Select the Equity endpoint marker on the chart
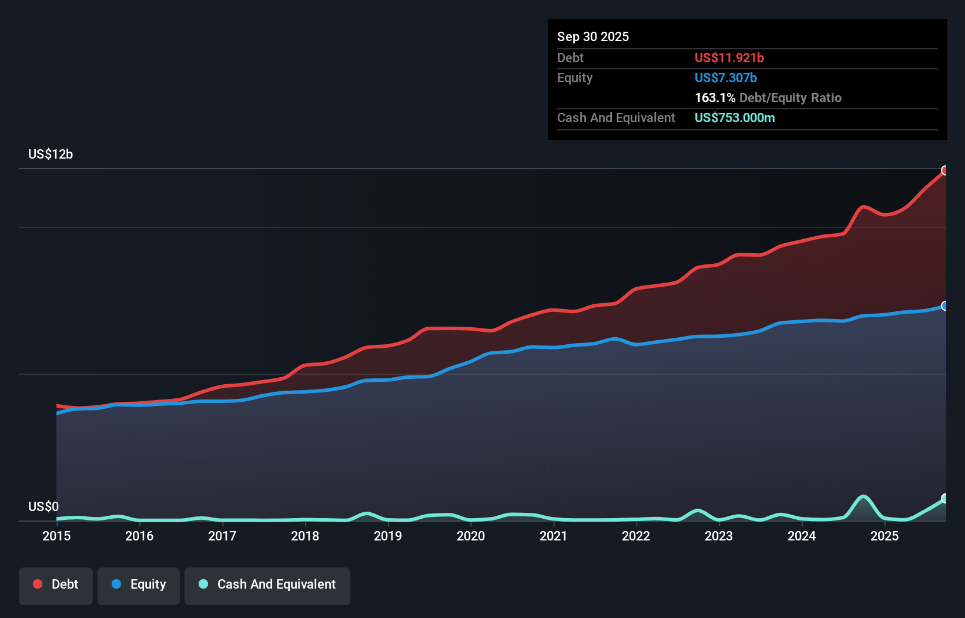The height and width of the screenshot is (618, 965). [946, 305]
